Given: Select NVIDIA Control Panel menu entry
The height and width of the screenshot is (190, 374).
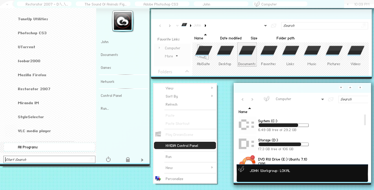Looking at the screenshot, I should [x=185, y=145].
